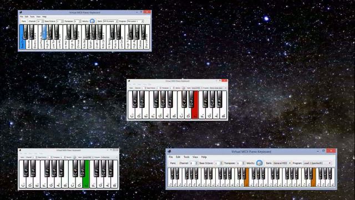The width and height of the screenshot is (355, 200).
Task: Click Channel spin box in bottom-right window
Action: (x=194, y=163)
